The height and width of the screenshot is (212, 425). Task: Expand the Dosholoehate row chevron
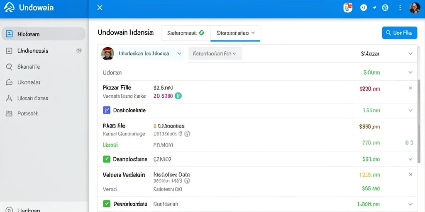(410, 110)
